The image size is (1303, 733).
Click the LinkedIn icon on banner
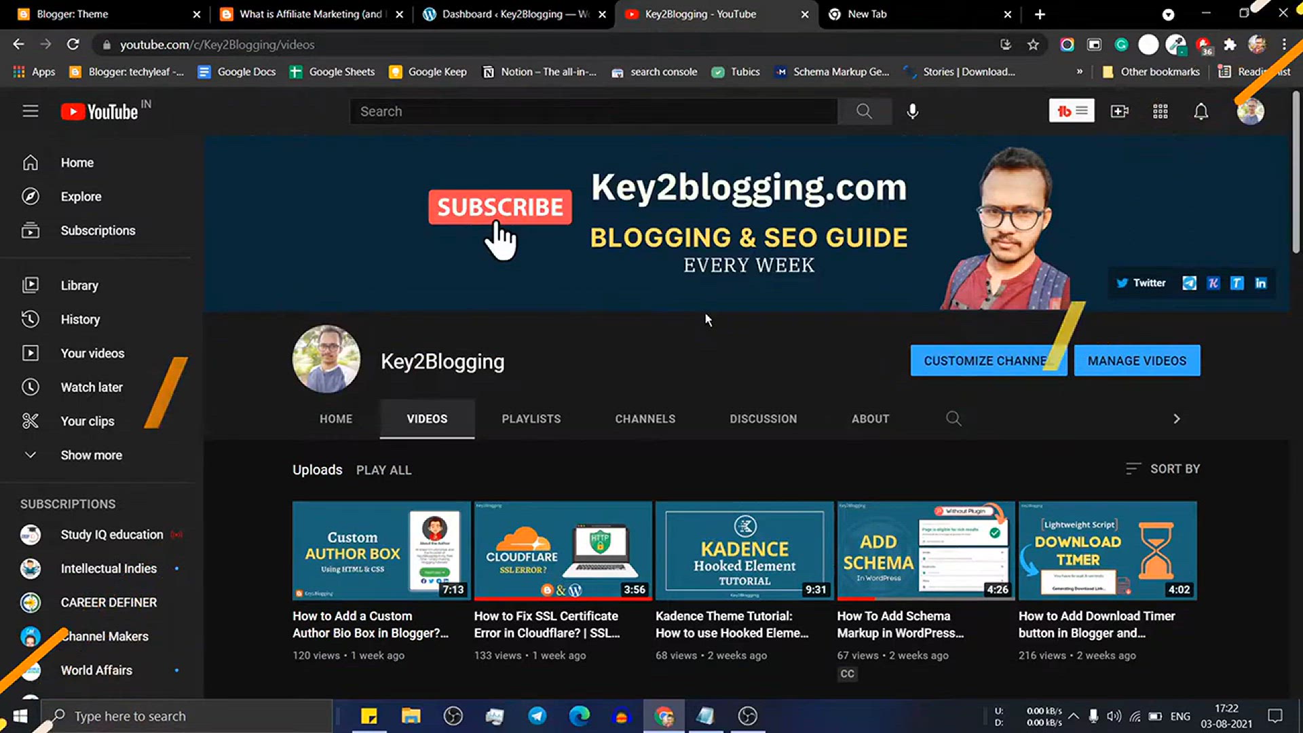(1260, 283)
